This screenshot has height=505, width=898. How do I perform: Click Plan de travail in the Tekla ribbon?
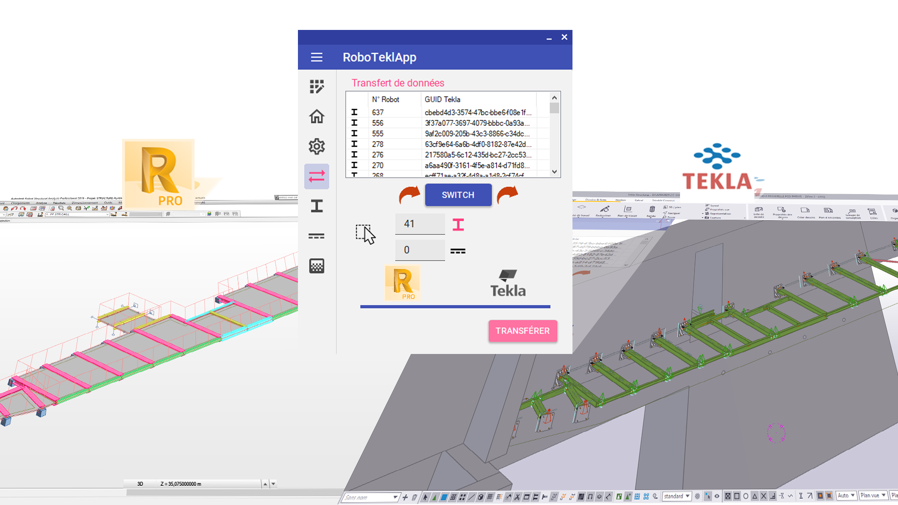pos(627,211)
